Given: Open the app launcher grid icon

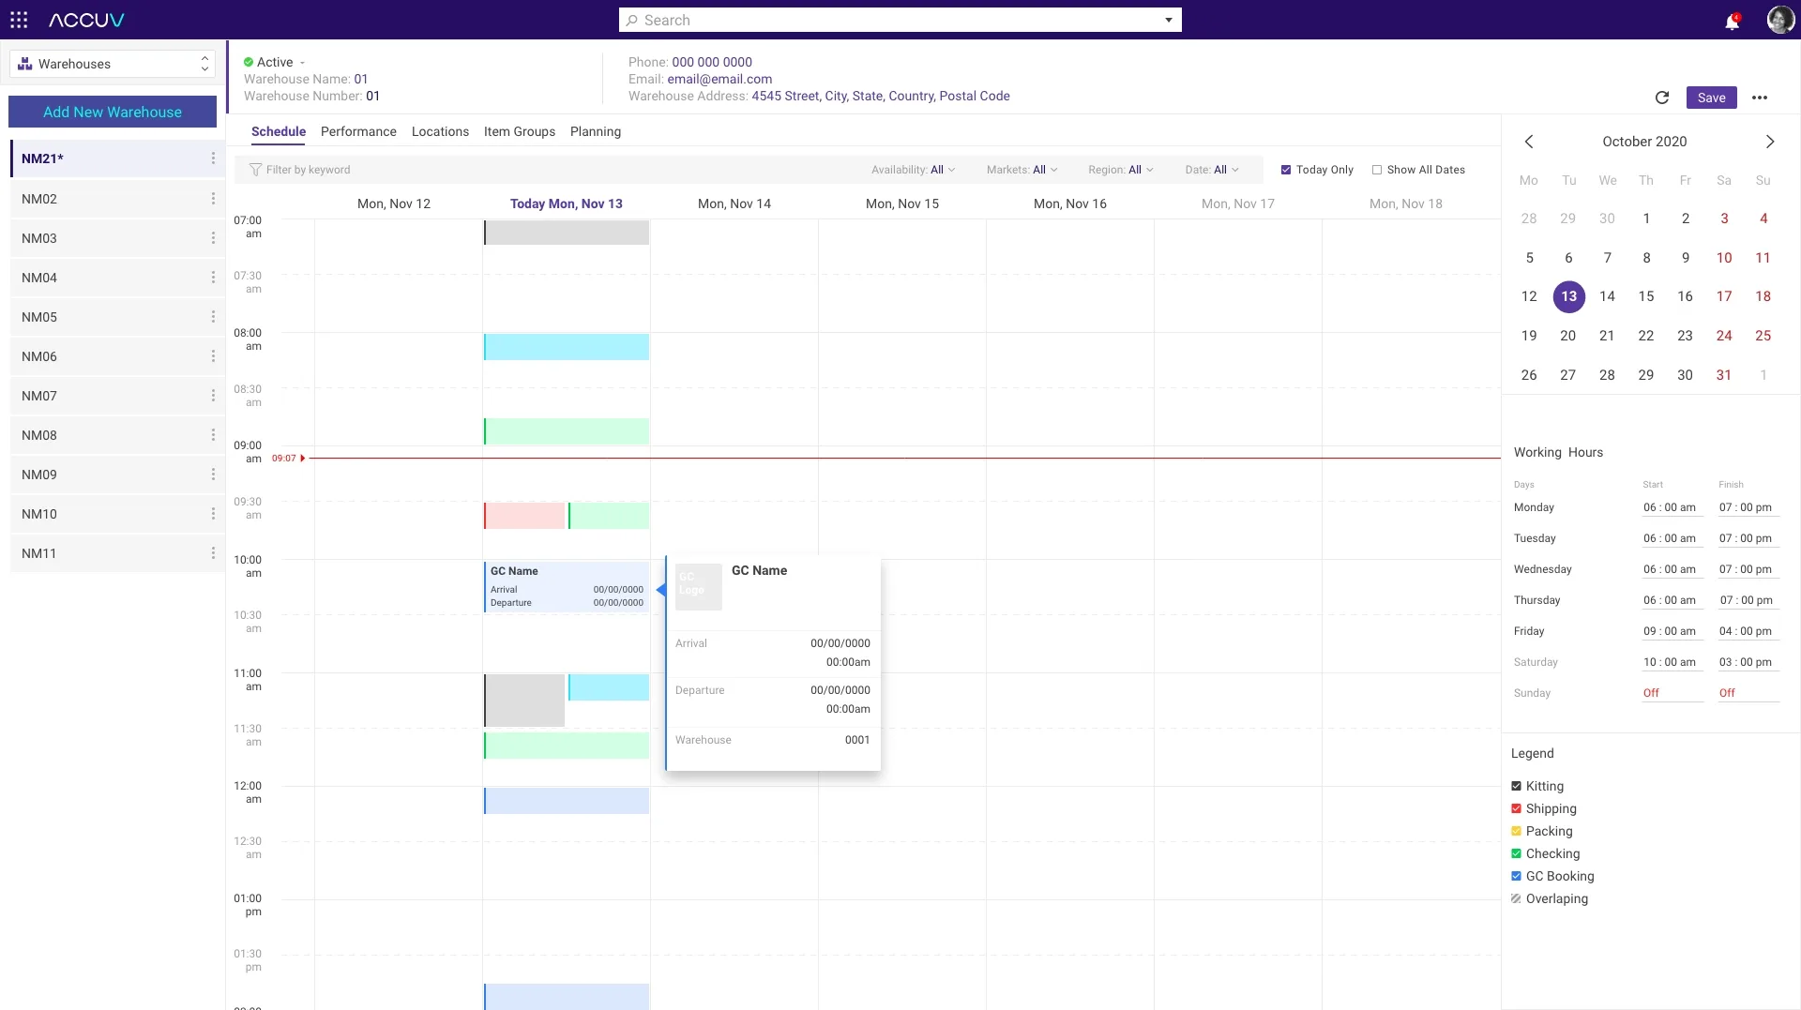Looking at the screenshot, I should [19, 20].
